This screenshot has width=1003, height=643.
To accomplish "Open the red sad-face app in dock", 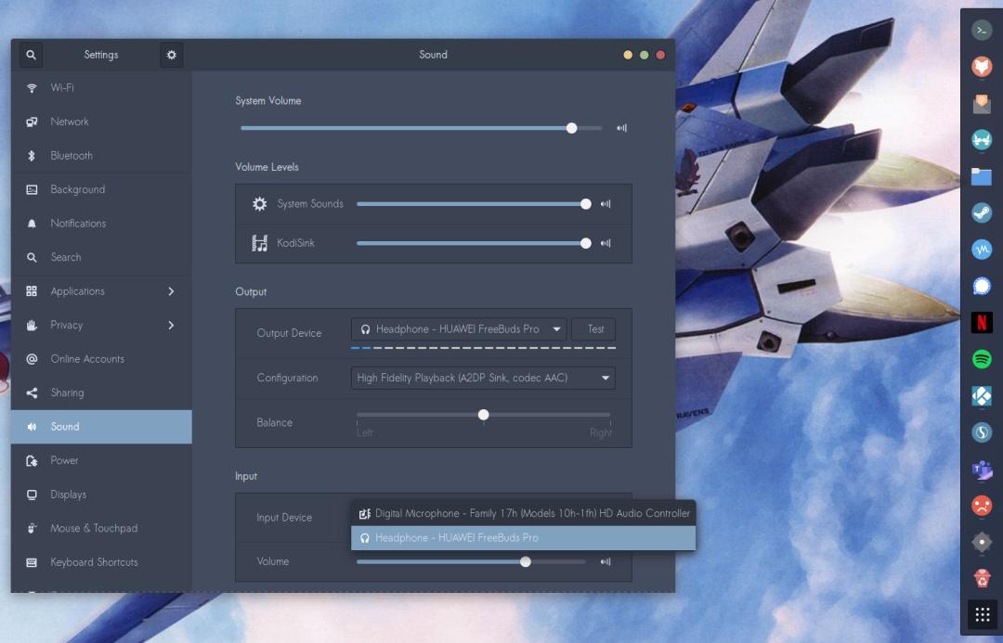I will (982, 506).
